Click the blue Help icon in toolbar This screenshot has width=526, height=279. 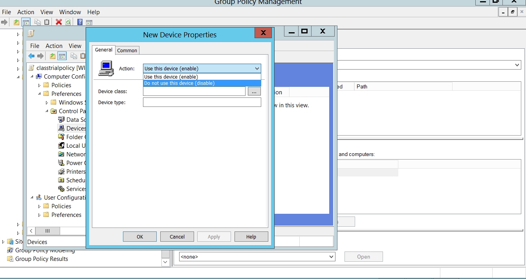[x=80, y=22]
